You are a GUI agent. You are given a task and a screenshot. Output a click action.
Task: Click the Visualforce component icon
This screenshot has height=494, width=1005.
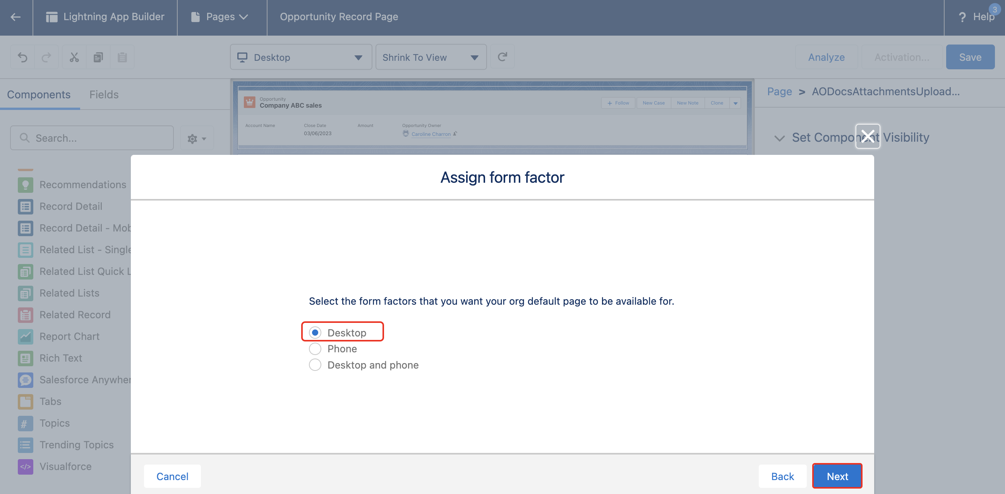[x=26, y=466]
